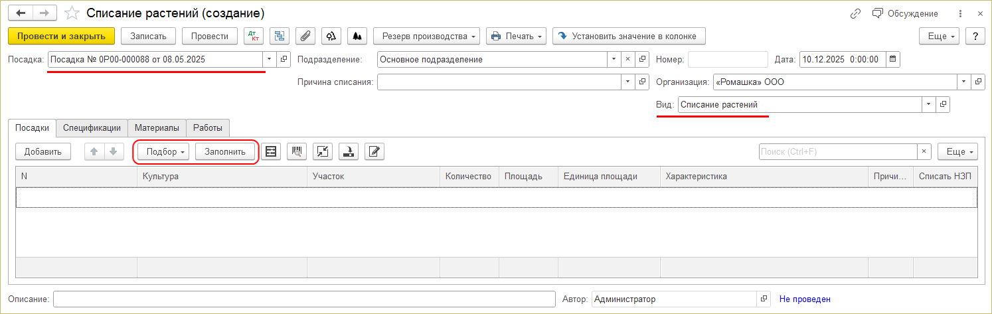The image size is (992, 314).
Task: Click the barcode search icon
Action: (x=296, y=151)
